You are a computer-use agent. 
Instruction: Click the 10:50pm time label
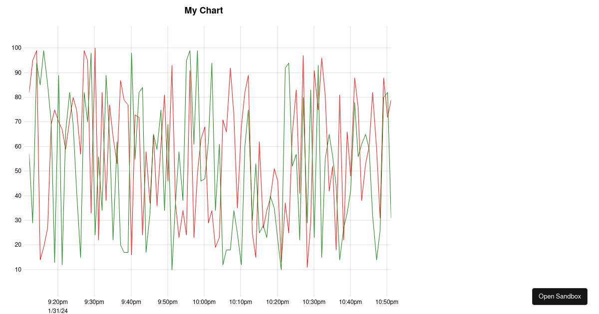(x=387, y=302)
